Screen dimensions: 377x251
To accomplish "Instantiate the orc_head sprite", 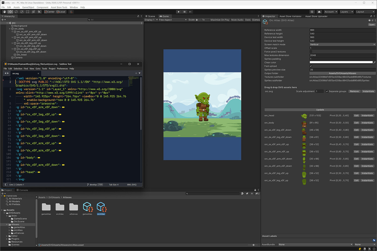I will click(x=367, y=115).
